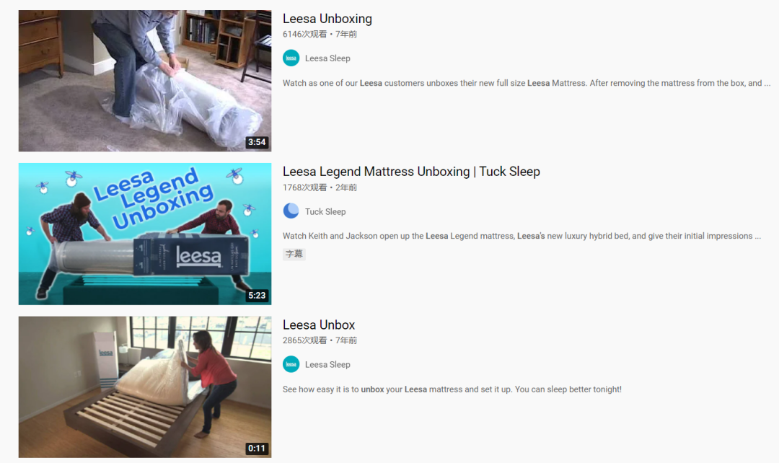Screen dimensions: 779x463
Task: Click the 0:11 duration badge
Action: [x=257, y=449]
